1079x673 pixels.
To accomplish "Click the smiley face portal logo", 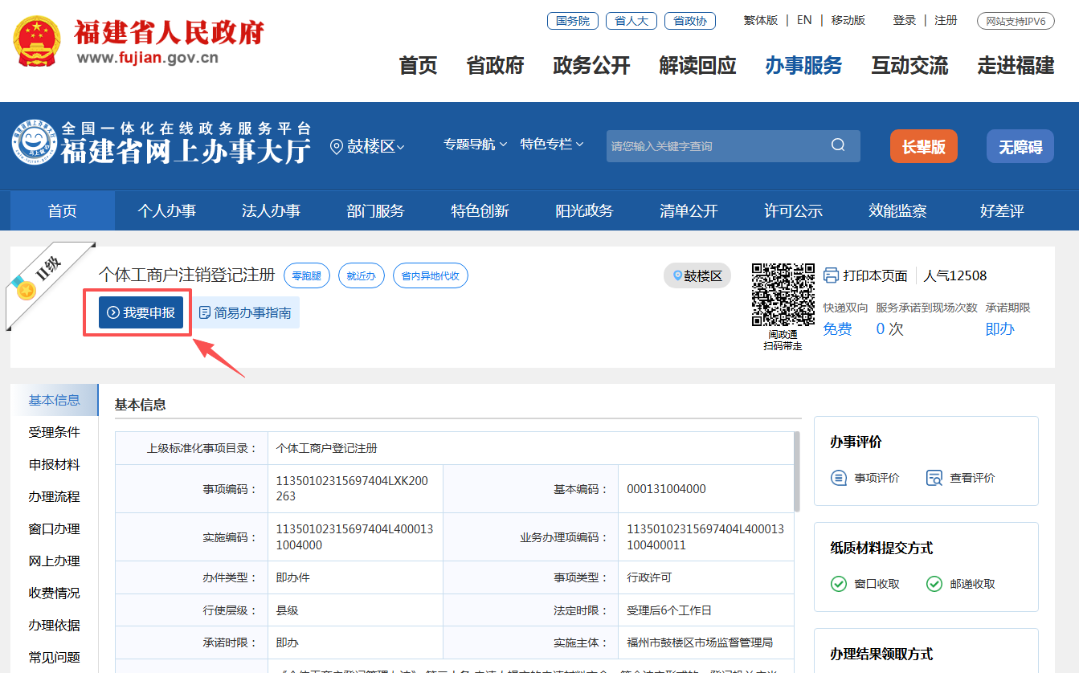I will (34, 143).
